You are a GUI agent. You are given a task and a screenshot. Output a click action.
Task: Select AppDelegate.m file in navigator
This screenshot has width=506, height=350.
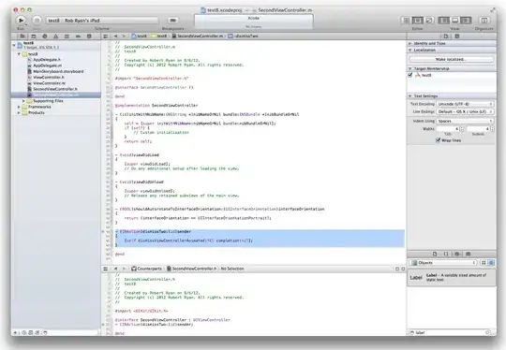(x=47, y=66)
